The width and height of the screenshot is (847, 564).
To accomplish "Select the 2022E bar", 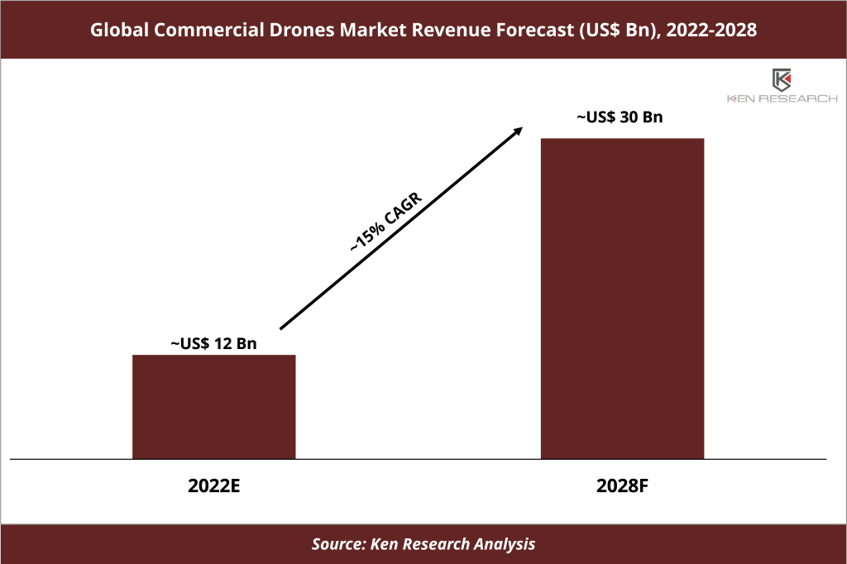I will [214, 407].
